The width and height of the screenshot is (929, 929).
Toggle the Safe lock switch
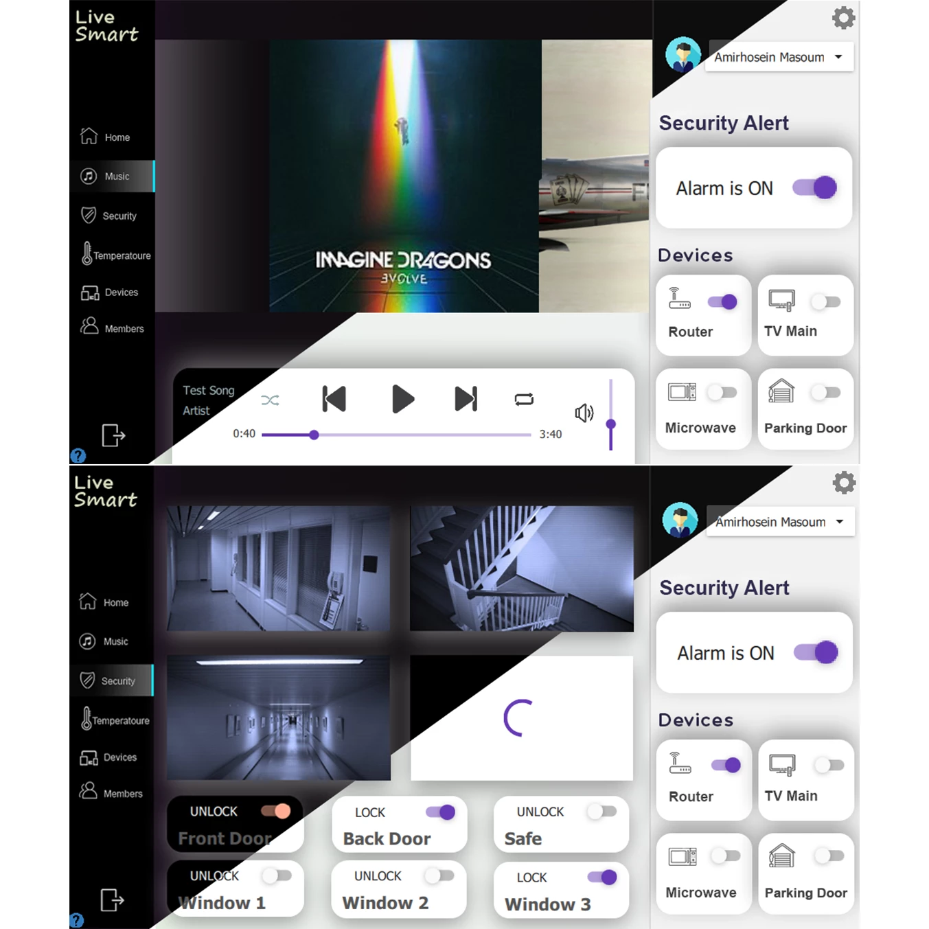pyautogui.click(x=602, y=812)
